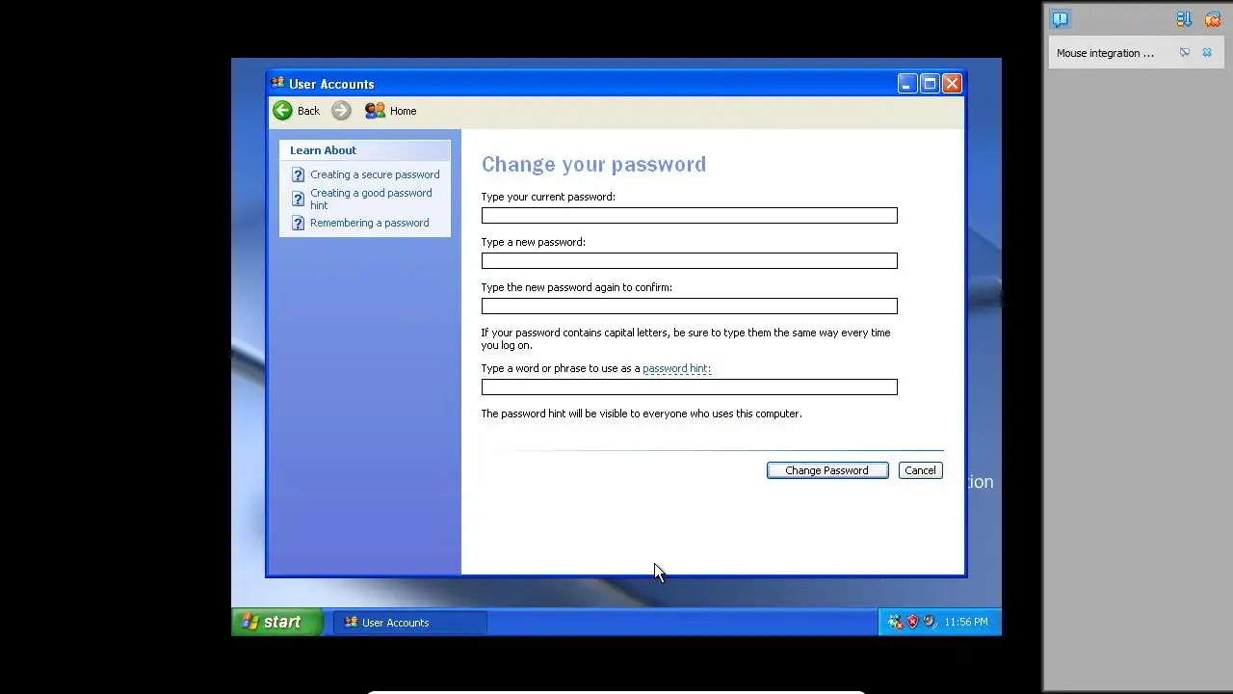Viewport: 1233px width, 694px height.
Task: Click the Learn About panel header
Action: pos(365,150)
